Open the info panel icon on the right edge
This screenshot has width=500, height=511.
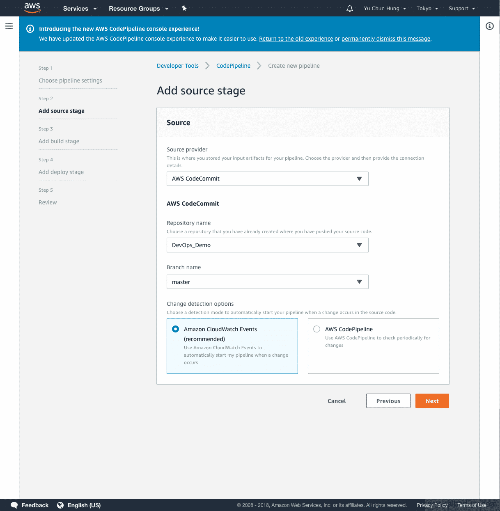coord(490,26)
